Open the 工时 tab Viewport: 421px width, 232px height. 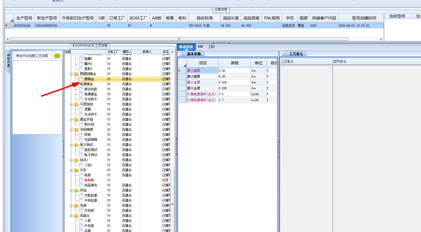coord(211,47)
